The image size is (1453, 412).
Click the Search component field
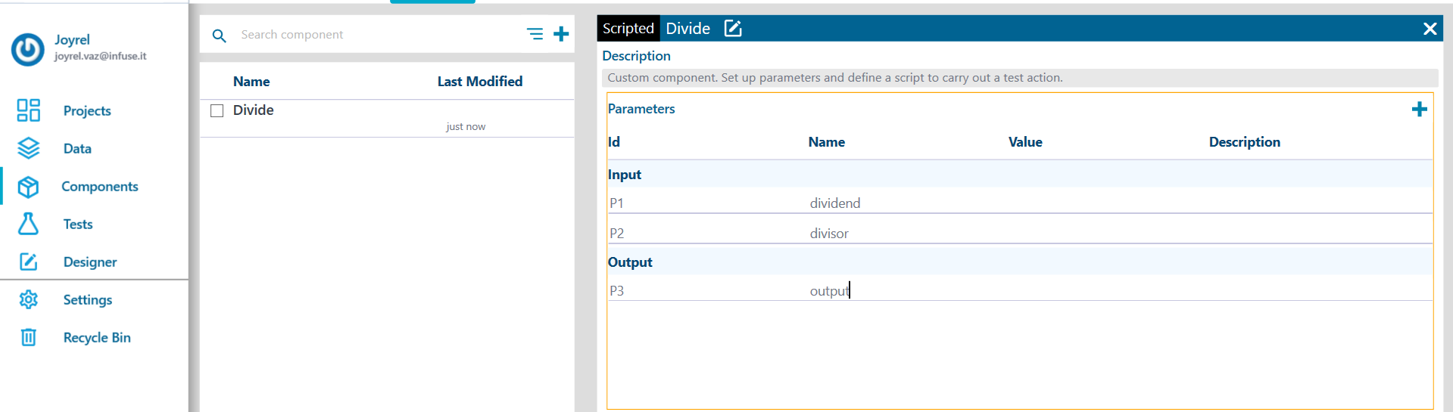379,35
